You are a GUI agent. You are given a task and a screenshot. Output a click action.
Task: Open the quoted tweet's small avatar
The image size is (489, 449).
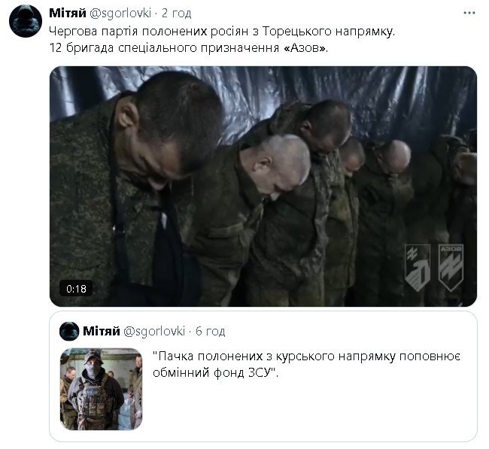pos(69,331)
